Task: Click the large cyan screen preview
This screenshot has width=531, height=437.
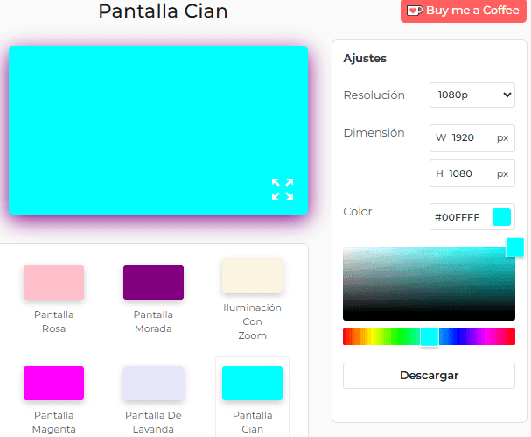Action: 158,130
